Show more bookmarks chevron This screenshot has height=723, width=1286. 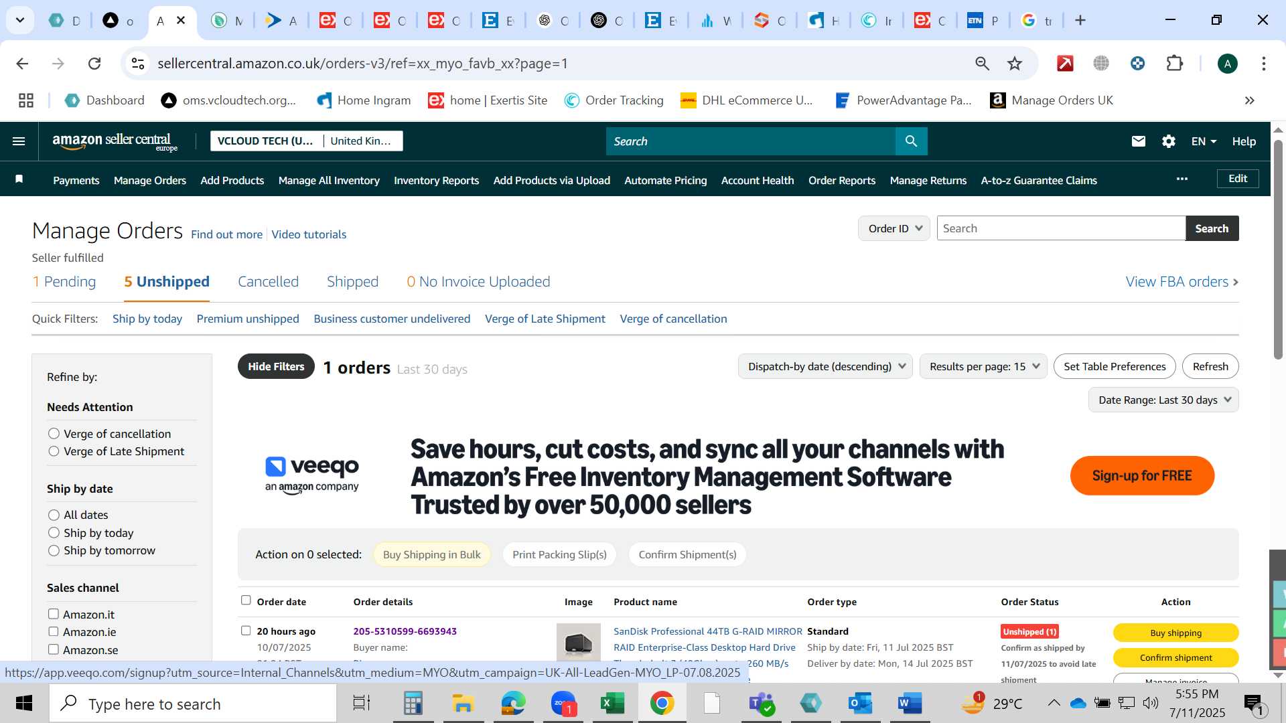tap(1250, 100)
